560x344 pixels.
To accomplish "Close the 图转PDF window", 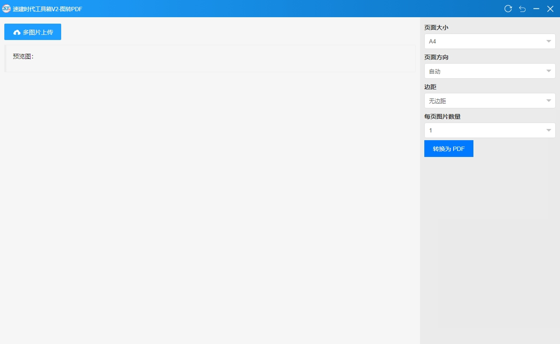I will point(550,9).
